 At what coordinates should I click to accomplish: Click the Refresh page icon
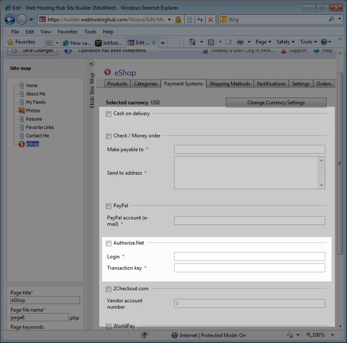[200, 20]
